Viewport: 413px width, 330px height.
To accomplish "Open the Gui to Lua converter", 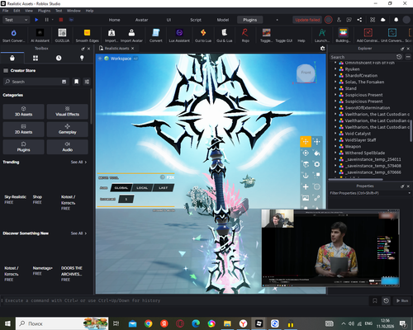I will click(203, 35).
